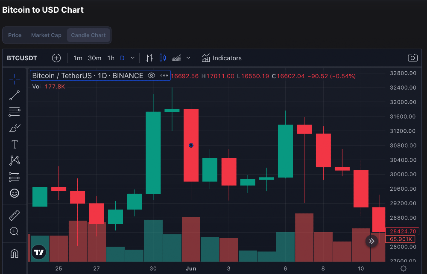Select the D daily interval
Viewport: 427px width, 274px height.
click(x=122, y=58)
